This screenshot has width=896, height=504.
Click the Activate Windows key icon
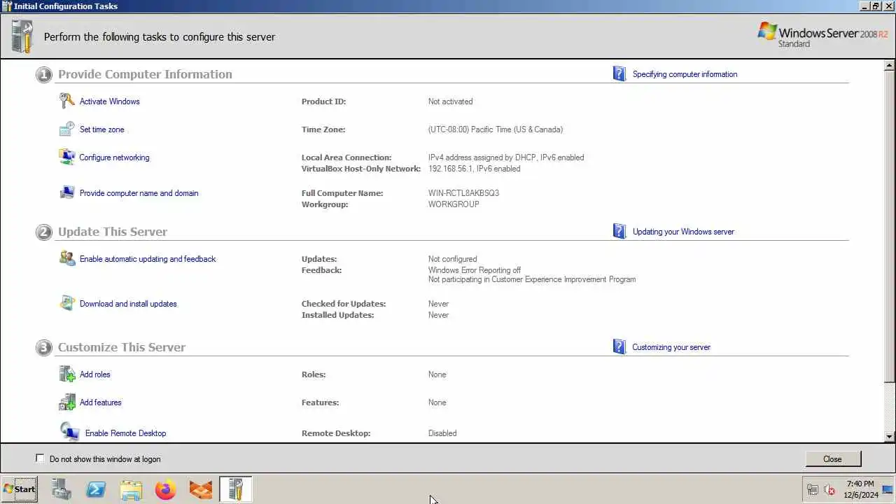tap(67, 101)
